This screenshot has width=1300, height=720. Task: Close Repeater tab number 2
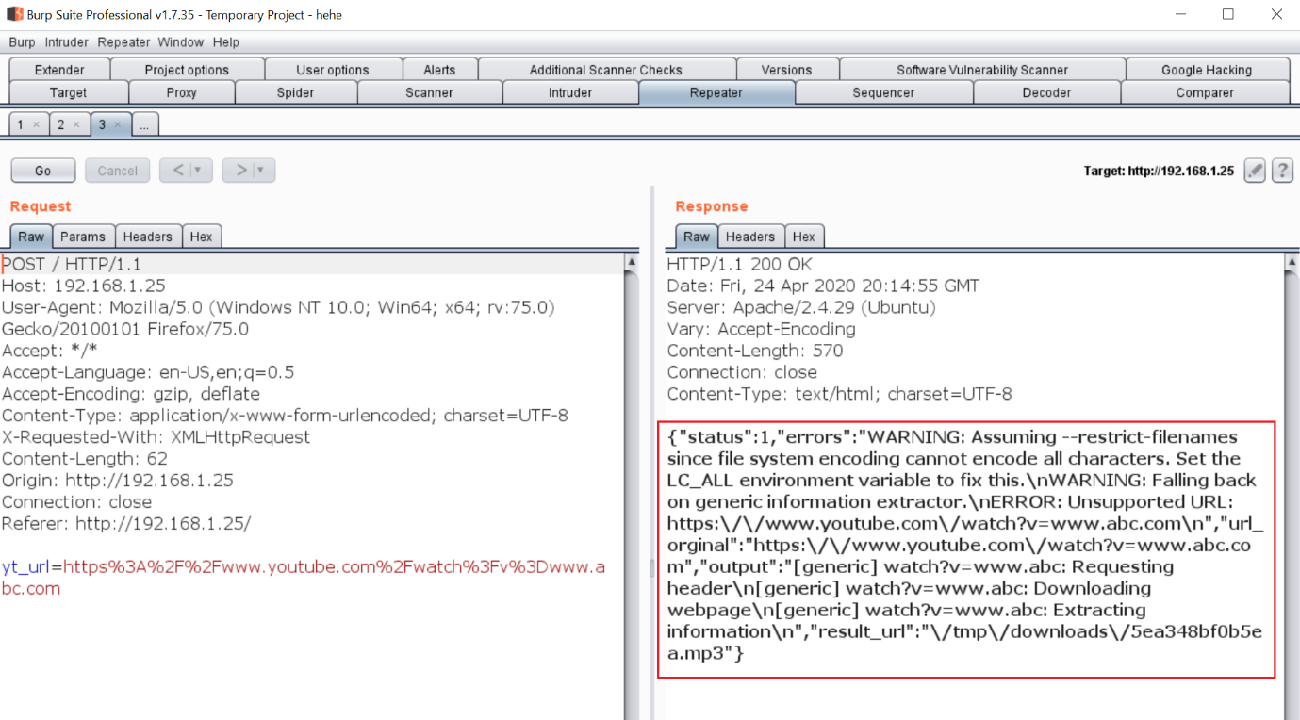pyautogui.click(x=76, y=124)
